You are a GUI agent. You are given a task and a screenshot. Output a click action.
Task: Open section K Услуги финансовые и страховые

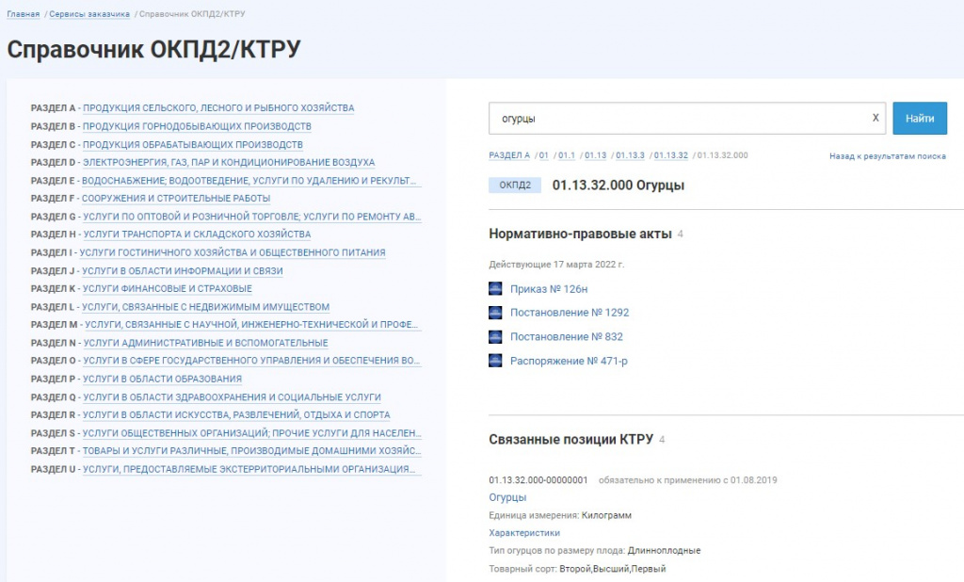tap(168, 288)
